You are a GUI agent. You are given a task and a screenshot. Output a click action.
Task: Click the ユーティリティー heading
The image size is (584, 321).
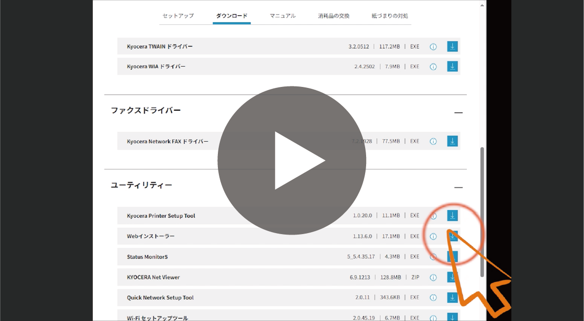pos(141,185)
